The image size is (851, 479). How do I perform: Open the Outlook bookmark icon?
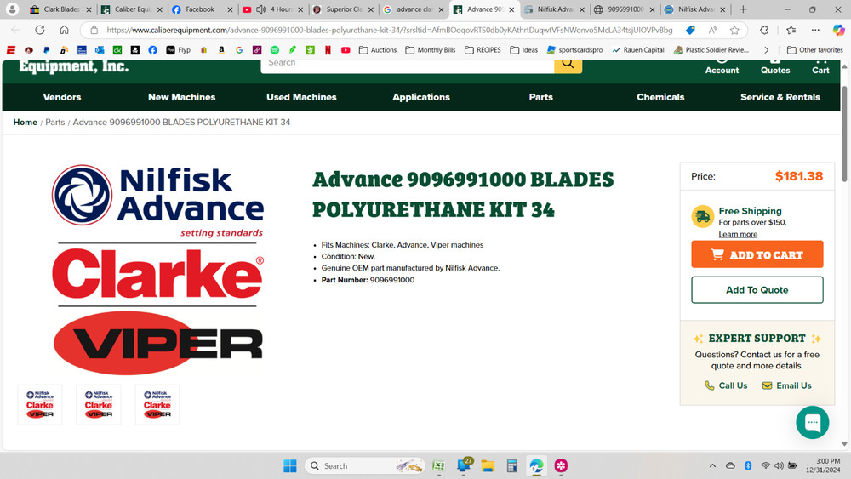click(x=100, y=50)
